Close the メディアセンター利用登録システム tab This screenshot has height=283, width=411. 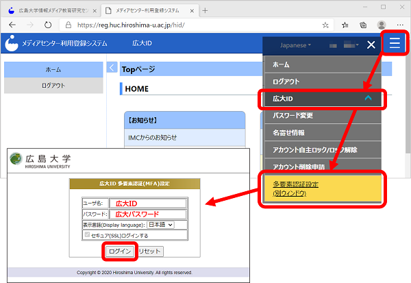[x=192, y=11]
